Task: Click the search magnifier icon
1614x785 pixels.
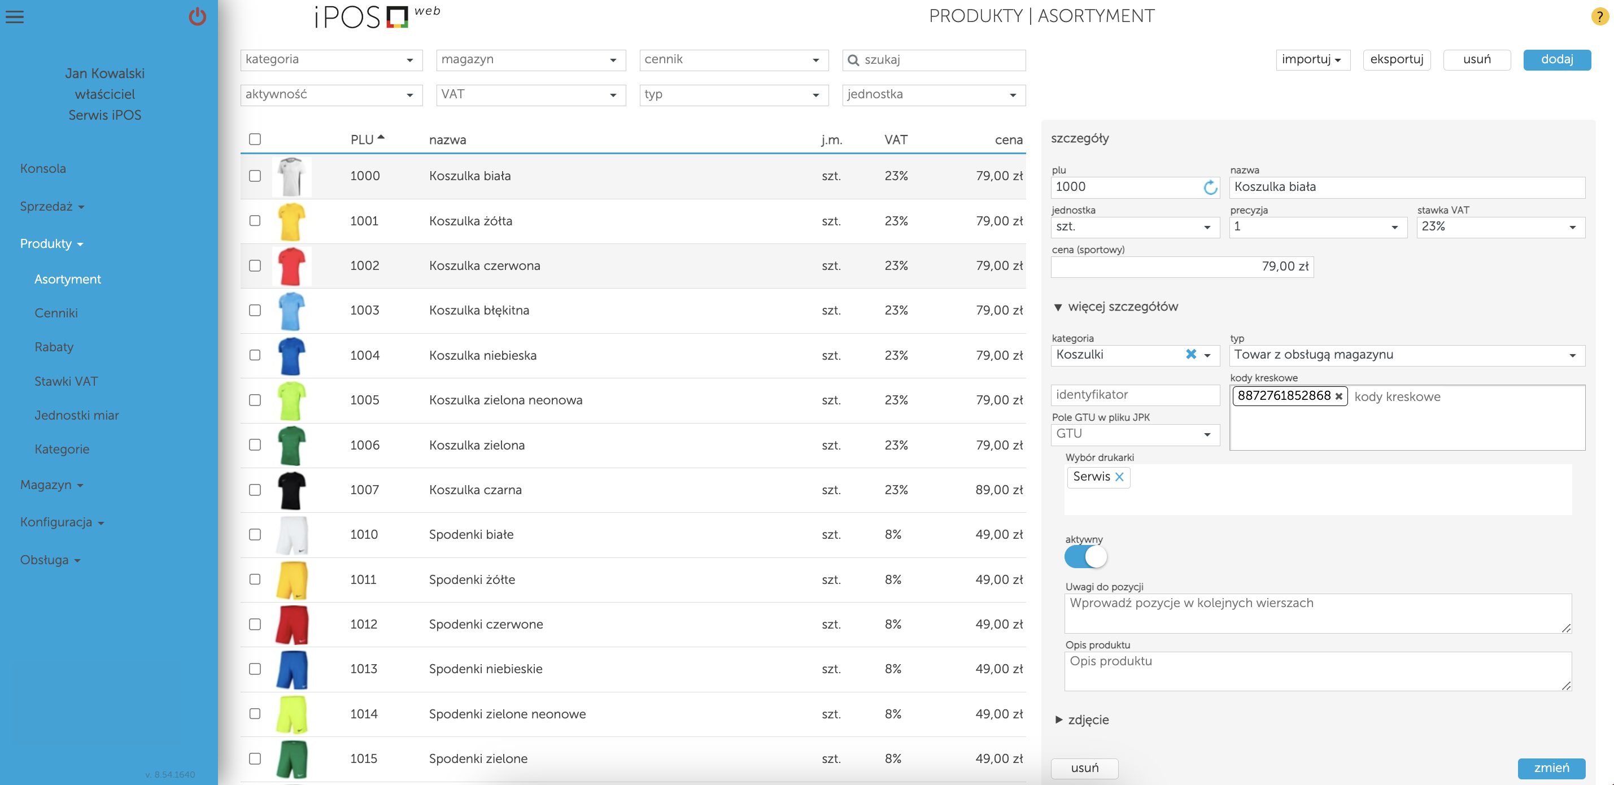Action: [x=853, y=60]
